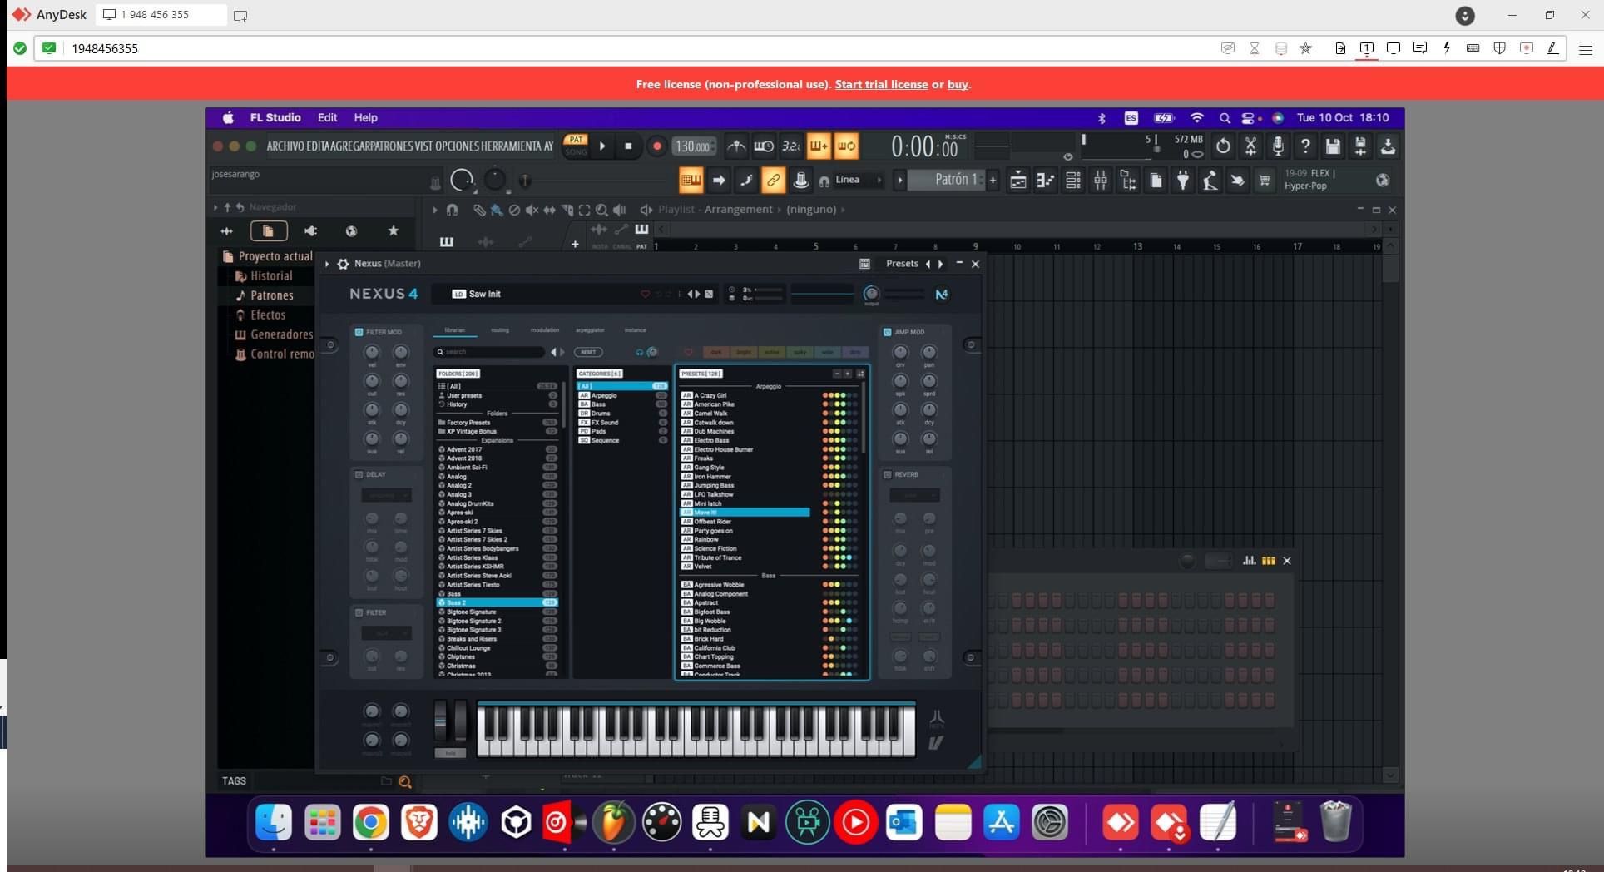Screen dimensions: 1604x872
Task: Enable the 3-2-1 countdown before recording icon
Action: 790,146
